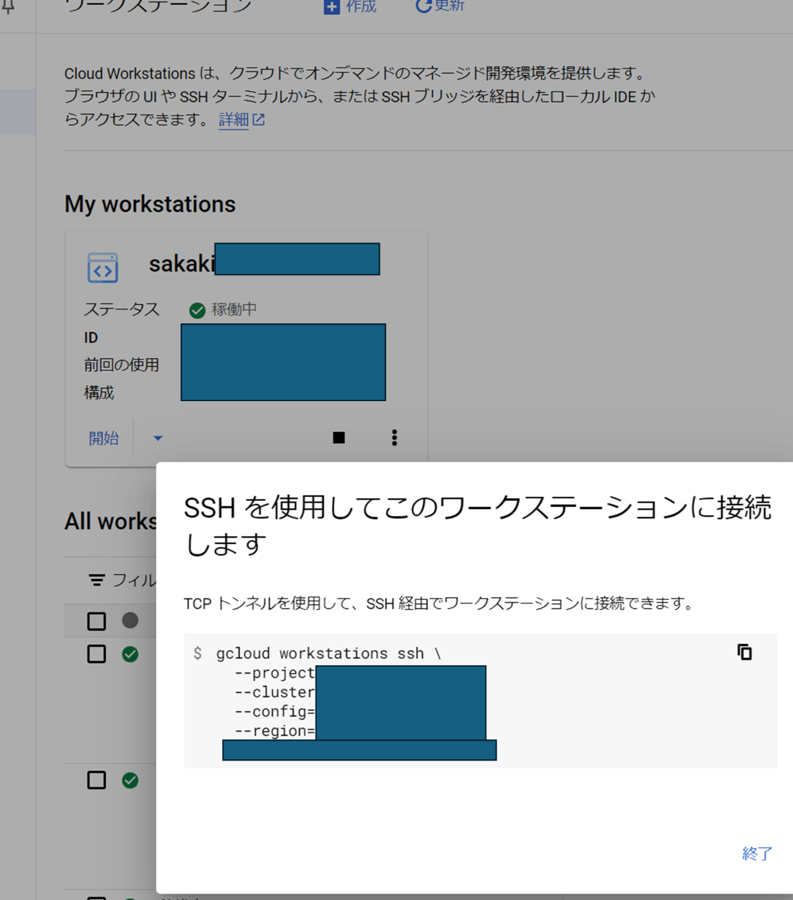Open the three-dot menu on the workstation card
The width and height of the screenshot is (793, 900).
[x=395, y=438]
